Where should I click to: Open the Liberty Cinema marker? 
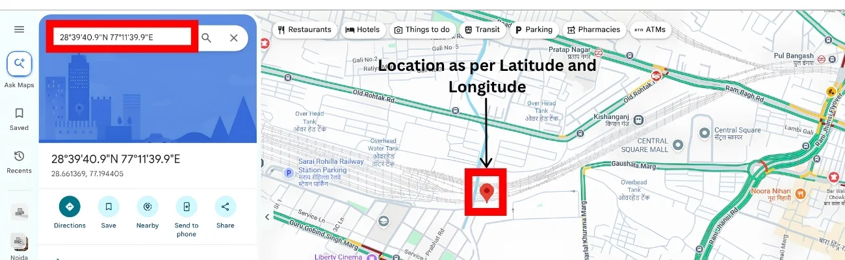tap(371, 257)
